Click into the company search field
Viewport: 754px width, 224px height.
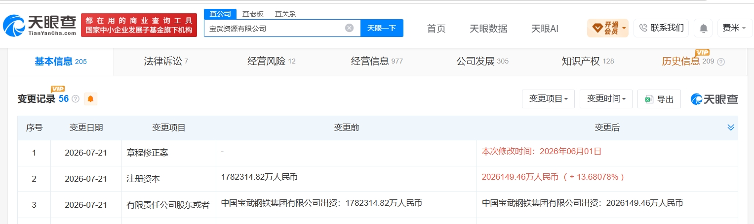[274, 28]
